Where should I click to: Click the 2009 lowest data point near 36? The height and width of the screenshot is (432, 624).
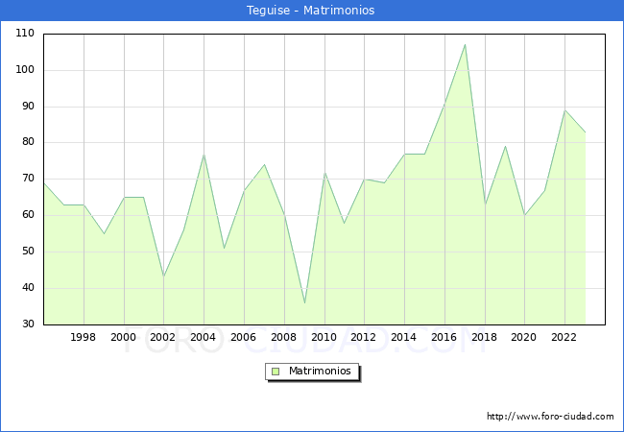pos(304,303)
